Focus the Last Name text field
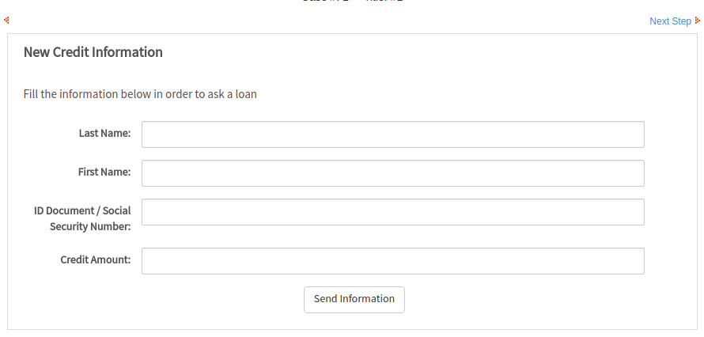Viewport: 704px width, 337px height. (x=392, y=134)
